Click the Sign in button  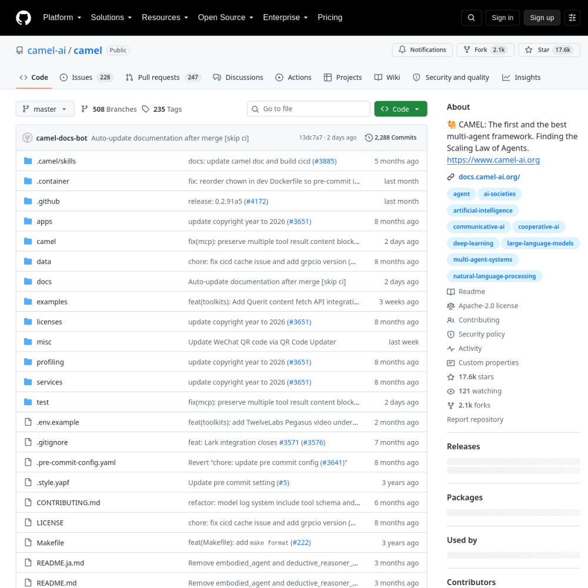coord(503,18)
